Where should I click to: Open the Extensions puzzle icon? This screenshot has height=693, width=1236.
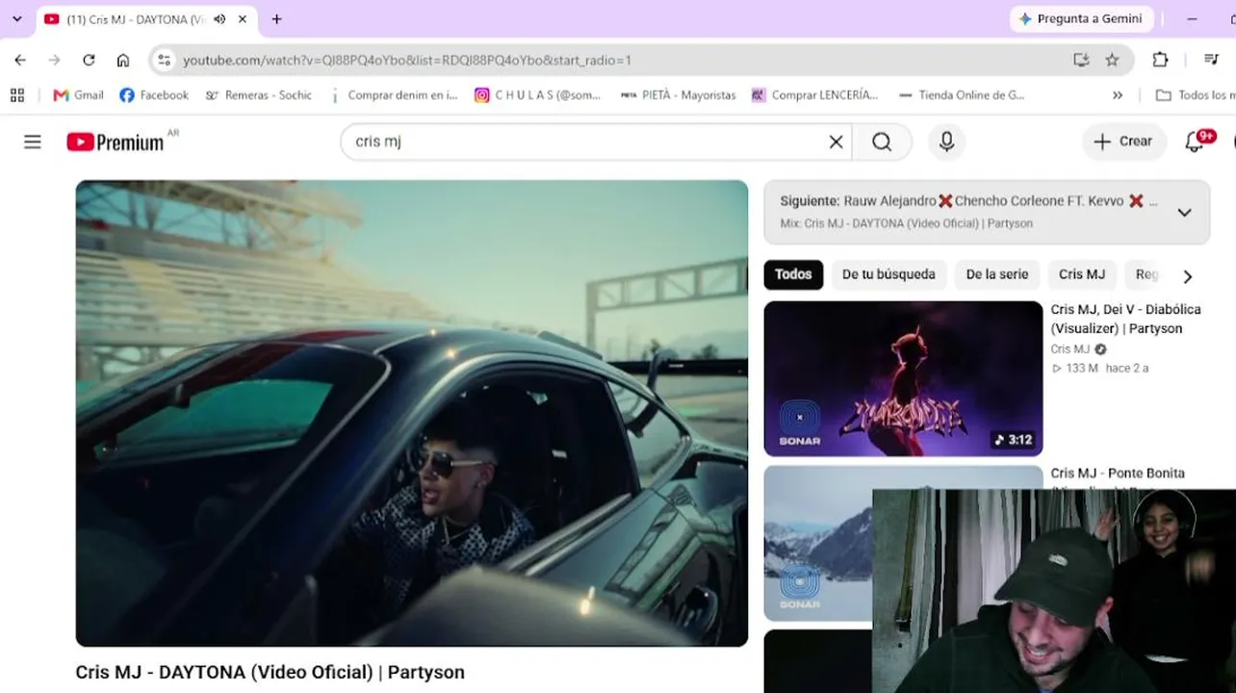(x=1160, y=60)
